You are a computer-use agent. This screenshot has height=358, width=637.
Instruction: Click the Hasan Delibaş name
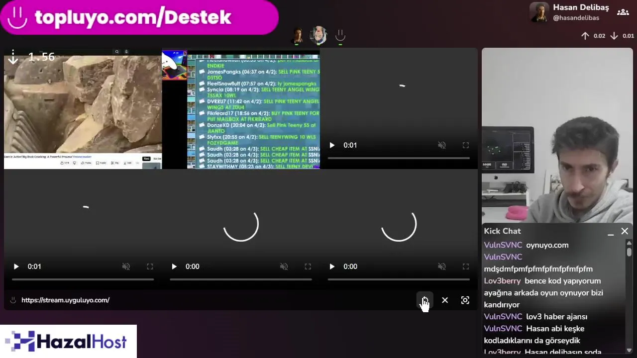click(x=581, y=7)
